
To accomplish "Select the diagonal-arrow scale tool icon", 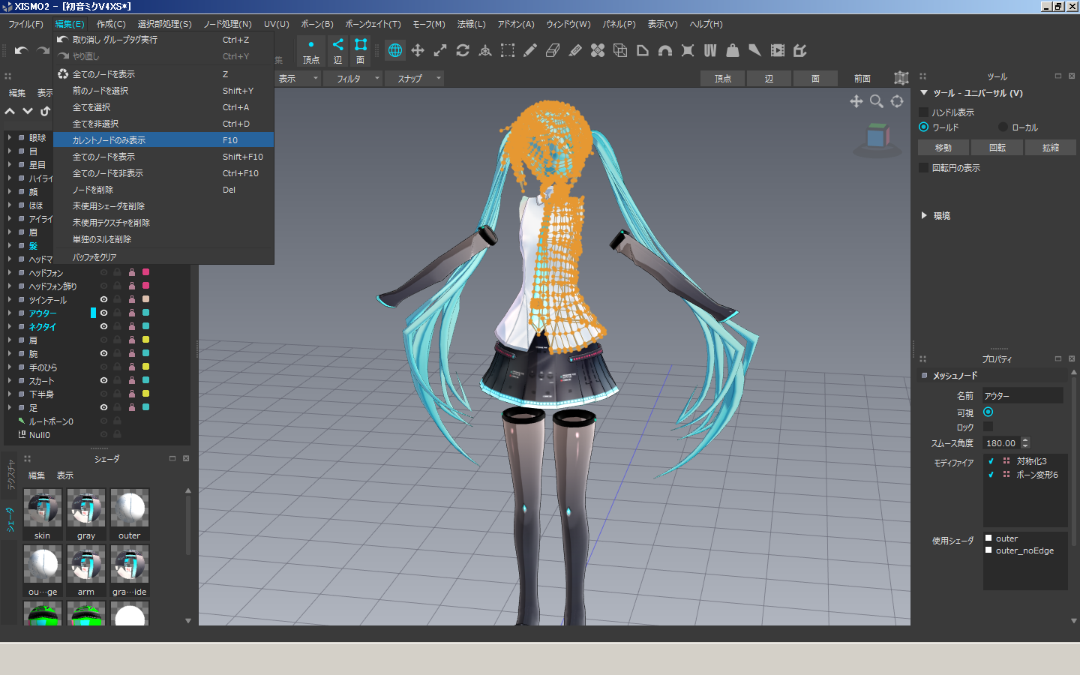I will click(x=440, y=50).
